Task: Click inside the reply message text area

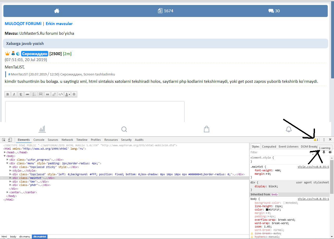Action: [x=95, y=112]
